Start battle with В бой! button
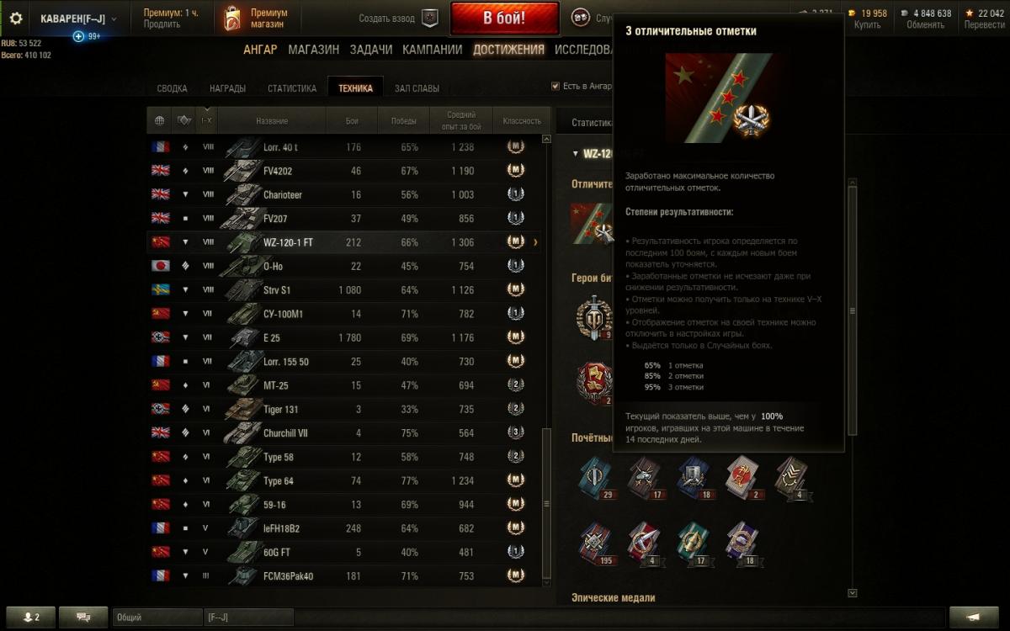1010x631 pixels. [504, 18]
